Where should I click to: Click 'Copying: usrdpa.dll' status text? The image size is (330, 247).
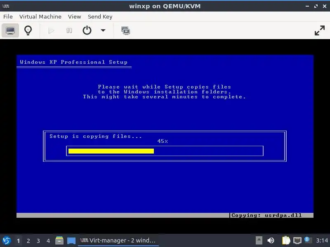pos(266,215)
